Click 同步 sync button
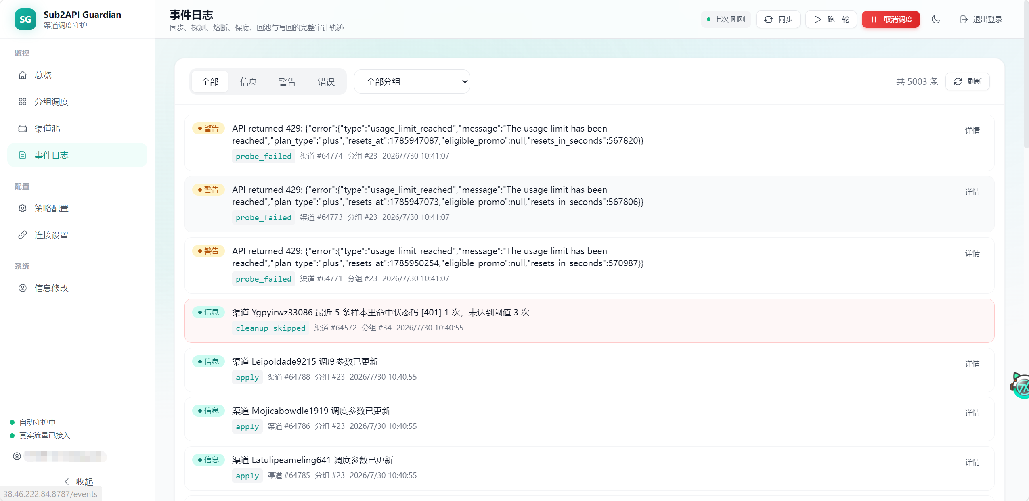Image resolution: width=1029 pixels, height=501 pixels. click(x=778, y=19)
